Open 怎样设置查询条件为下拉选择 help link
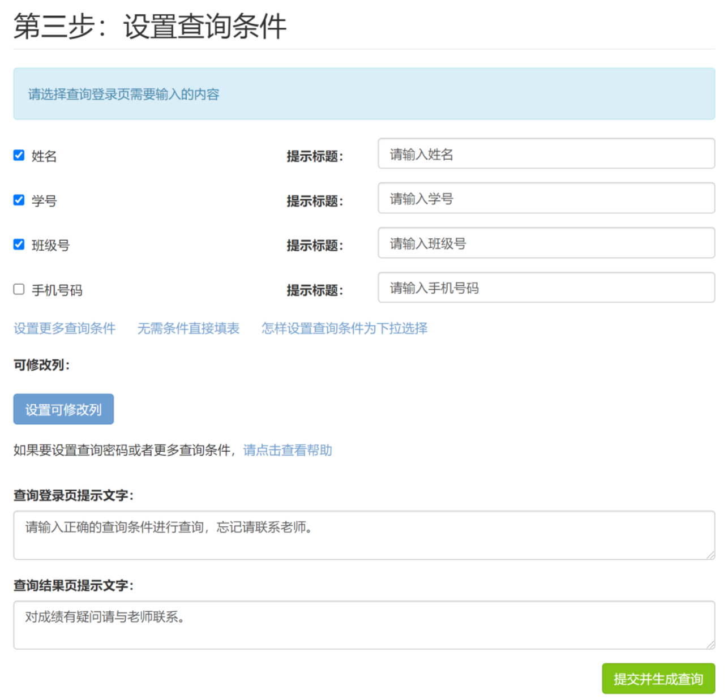Viewport: 728px width, 699px height. 344,328
